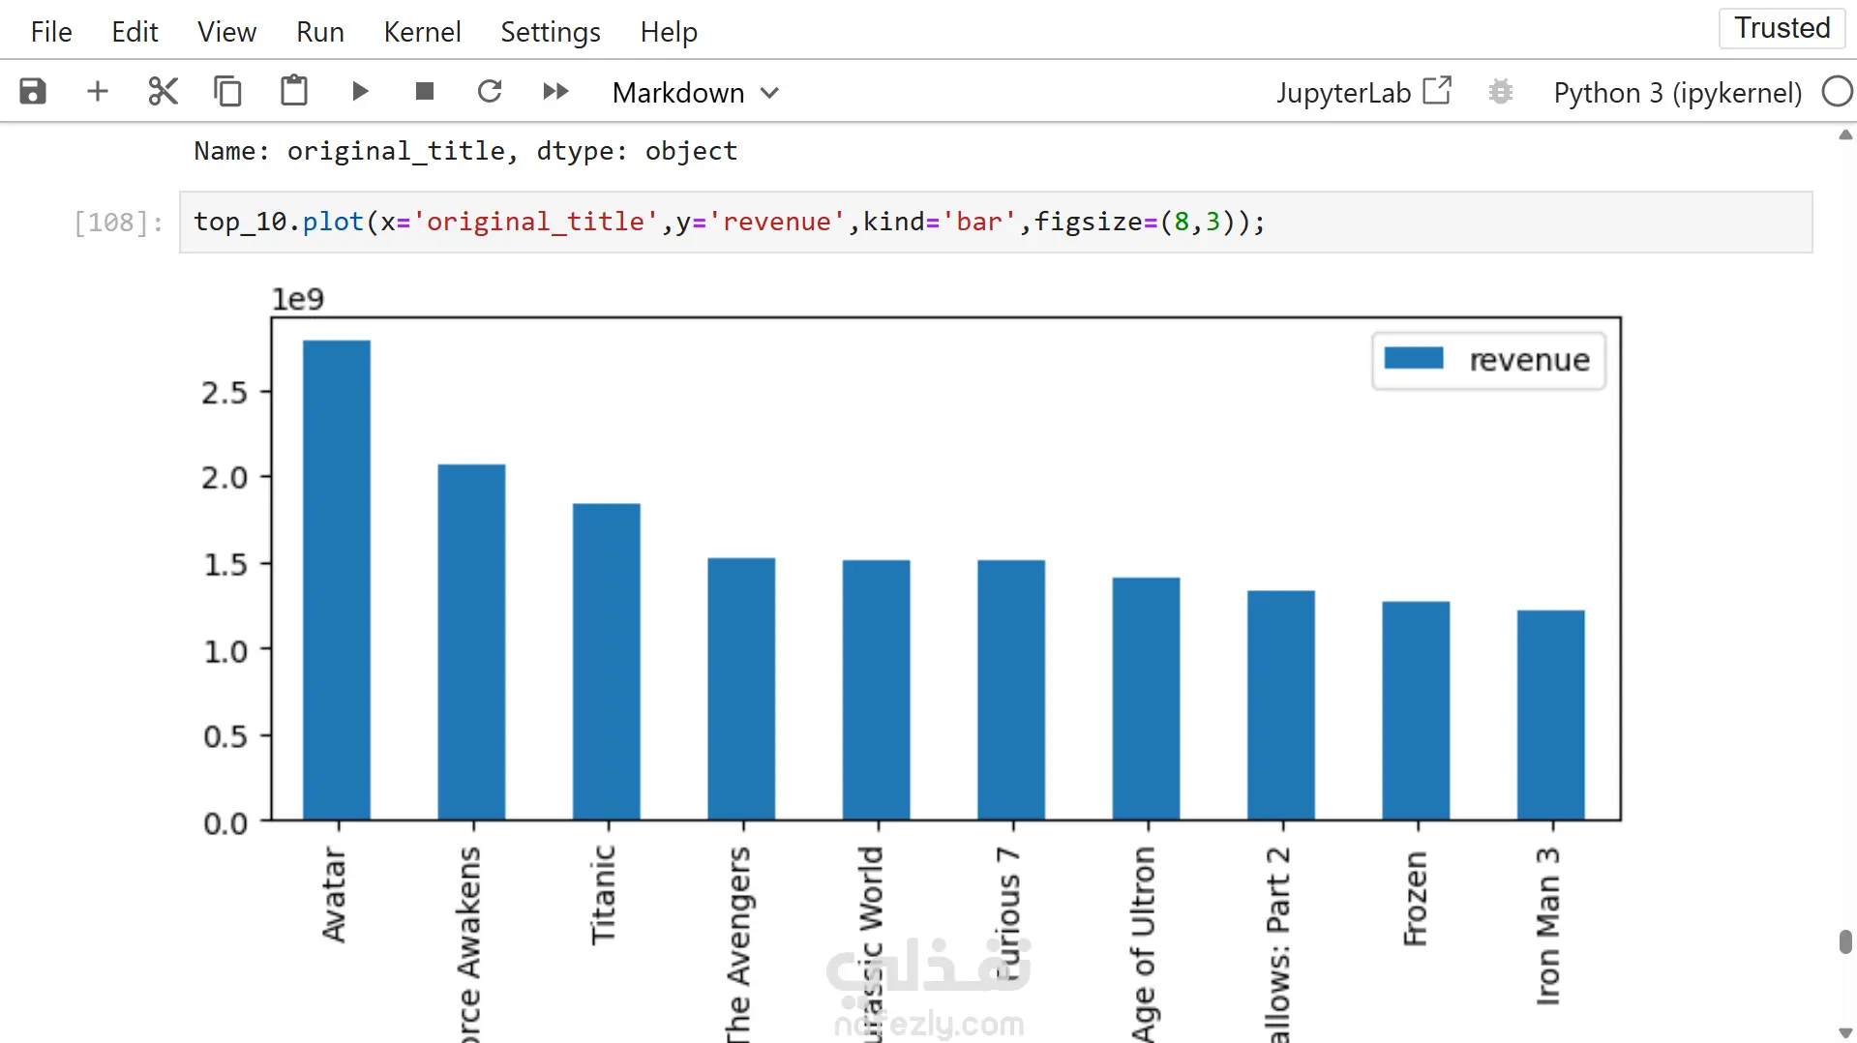The width and height of the screenshot is (1857, 1043).
Task: Click the 2.5 y-axis tick label
Action: 225,393
